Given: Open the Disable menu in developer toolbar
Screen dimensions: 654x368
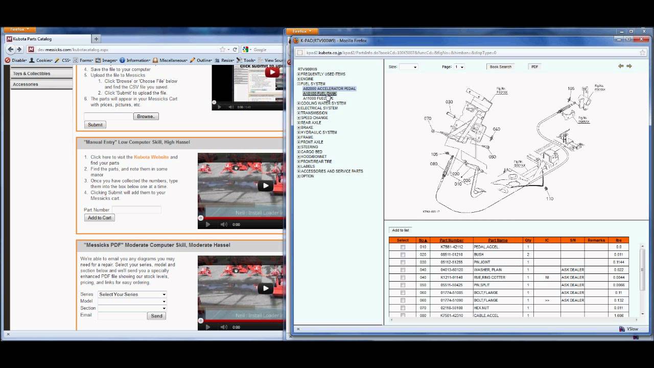Looking at the screenshot, I should click(x=16, y=60).
